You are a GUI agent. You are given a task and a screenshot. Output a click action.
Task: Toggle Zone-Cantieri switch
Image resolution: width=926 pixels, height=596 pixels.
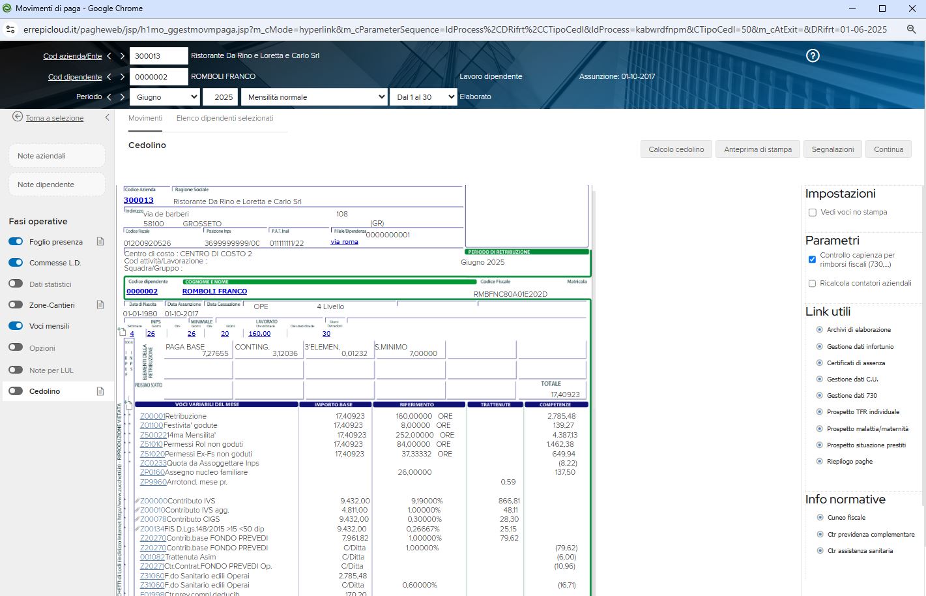16,305
